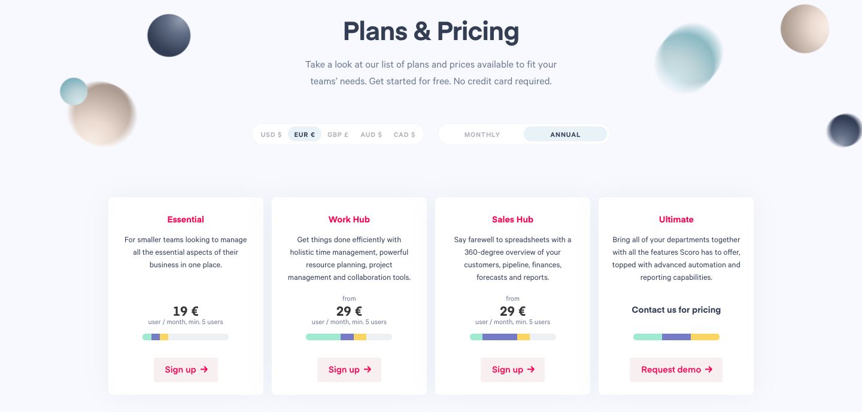Switch currency to GBP £
This screenshot has height=412, width=862.
tap(338, 135)
